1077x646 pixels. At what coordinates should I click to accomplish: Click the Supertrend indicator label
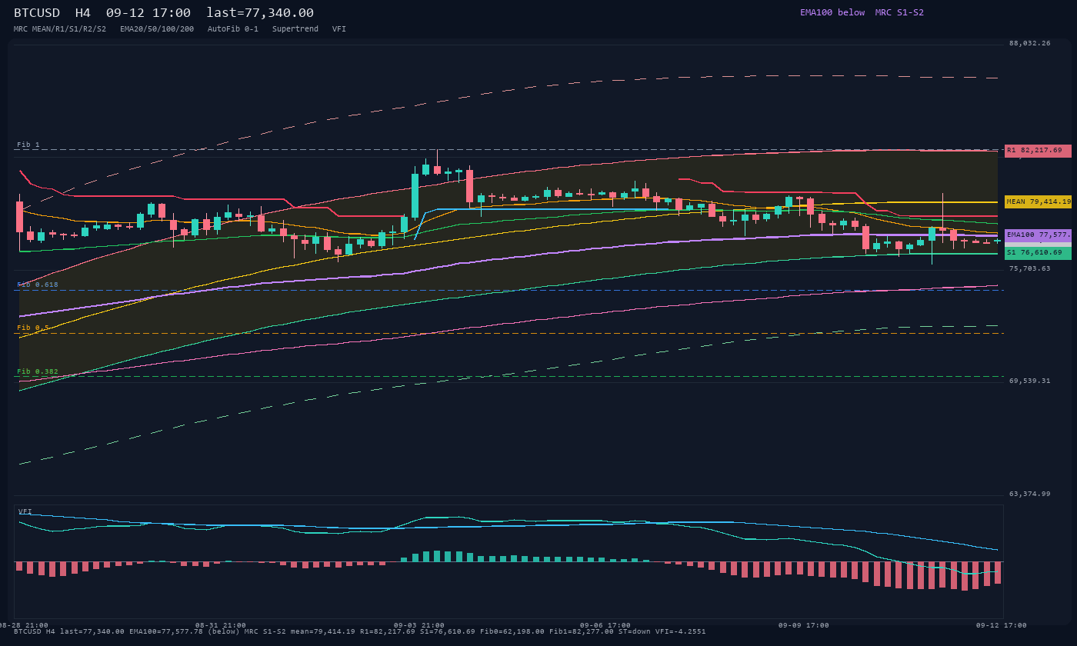click(295, 29)
